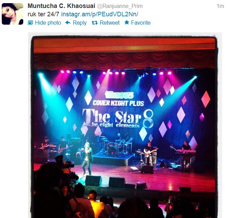This screenshot has width=227, height=218.
Task: Click the drum kit in the photo
Action: pyautogui.click(x=115, y=147)
